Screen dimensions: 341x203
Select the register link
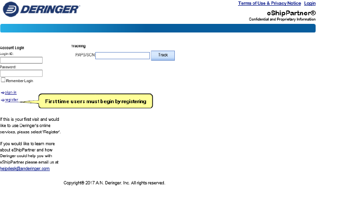(x=11, y=100)
